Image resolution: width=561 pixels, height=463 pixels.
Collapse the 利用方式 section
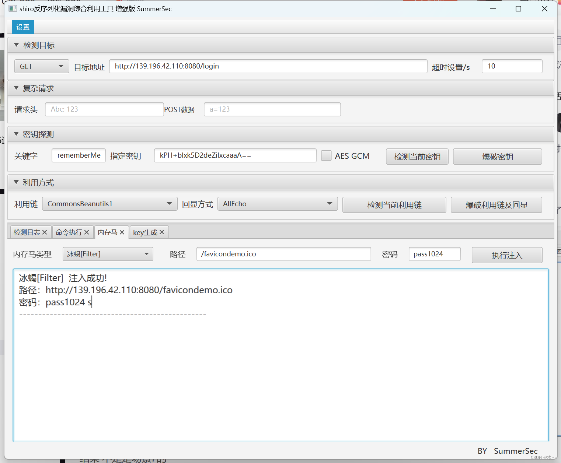(16, 182)
